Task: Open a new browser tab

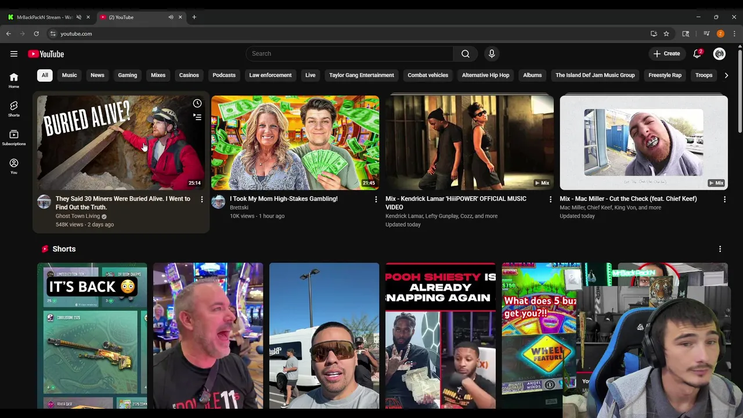Action: tap(194, 17)
